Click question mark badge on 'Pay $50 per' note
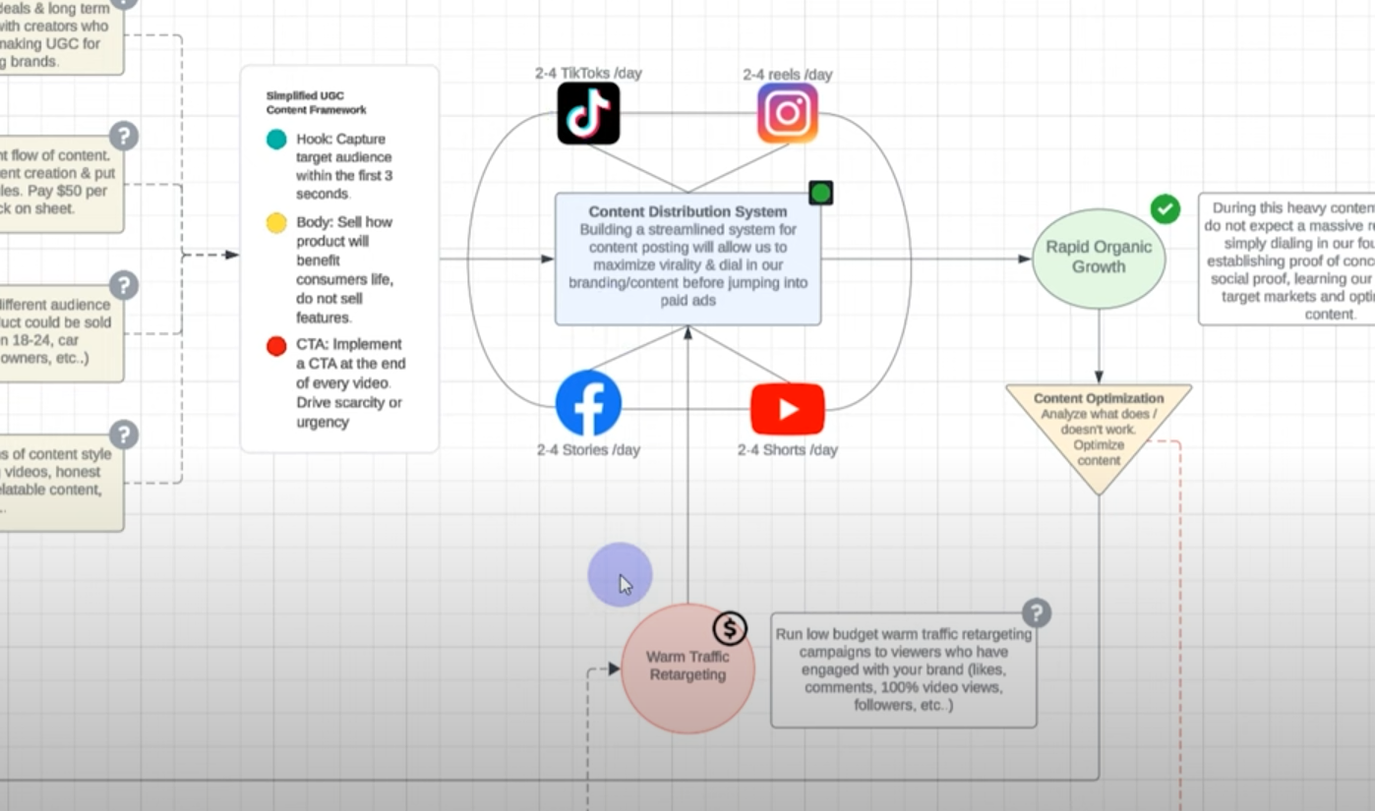 [123, 136]
